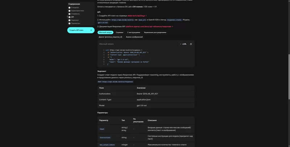Viewport: 290px width, 147px height.
Task: Click the Тип column header
Action: coord(123,120)
